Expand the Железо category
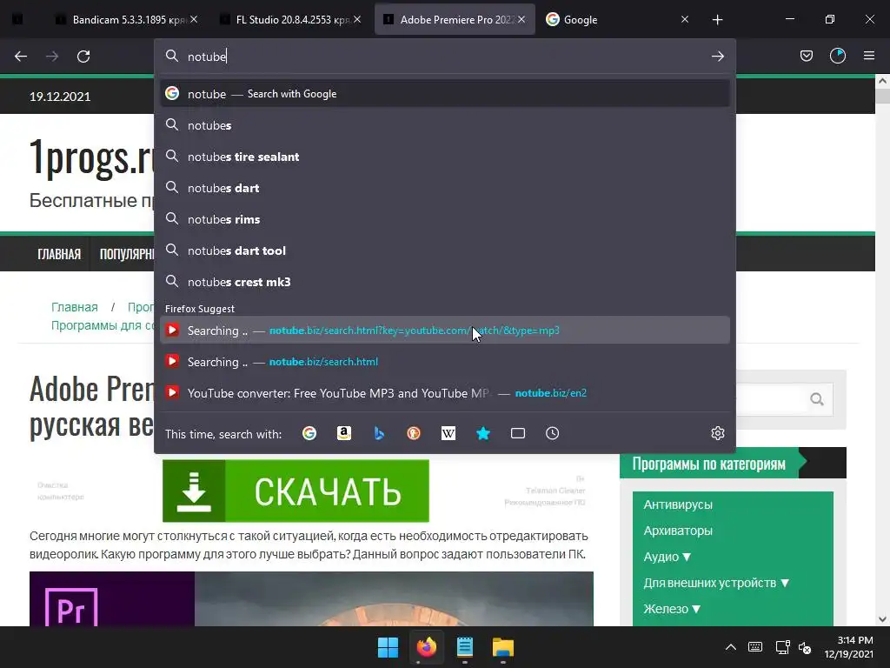The height and width of the screenshot is (668, 890). coord(672,609)
